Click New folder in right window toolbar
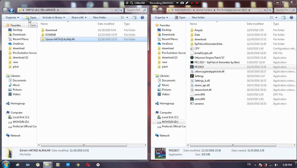Image resolution: width=297 pixels, height=168 pixels. [198, 17]
